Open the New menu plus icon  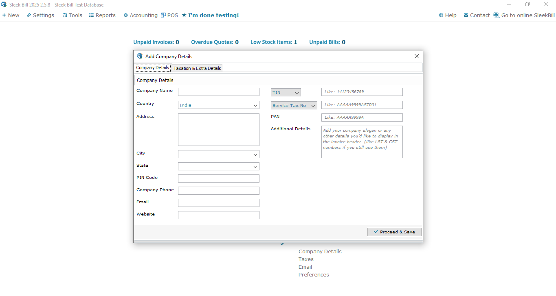tap(4, 15)
